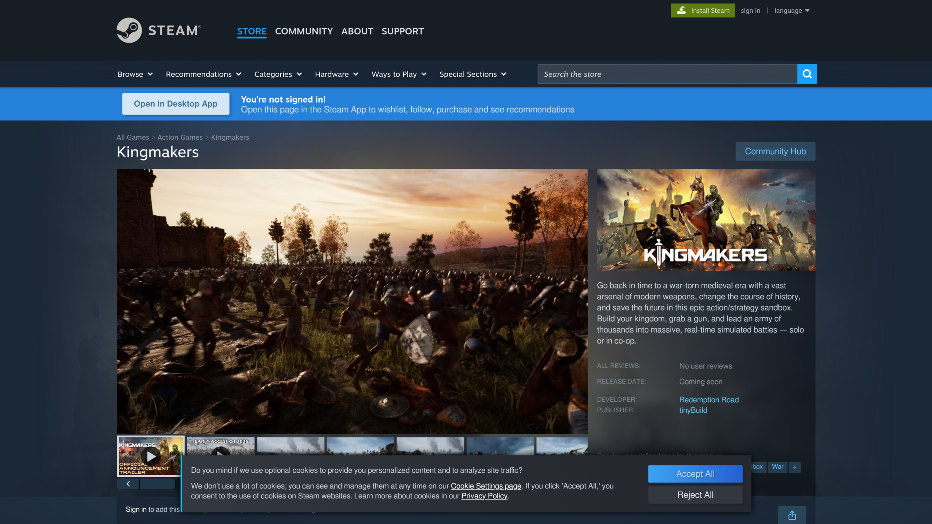The image size is (932, 524).
Task: Expand the Ways to Play menu
Action: coord(399,74)
